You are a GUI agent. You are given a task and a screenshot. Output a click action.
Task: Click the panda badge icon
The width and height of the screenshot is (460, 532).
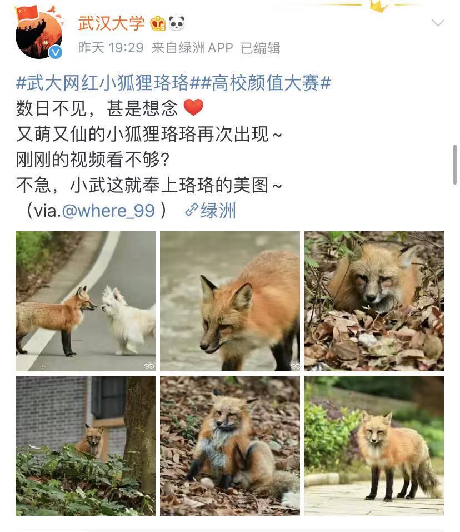177,23
